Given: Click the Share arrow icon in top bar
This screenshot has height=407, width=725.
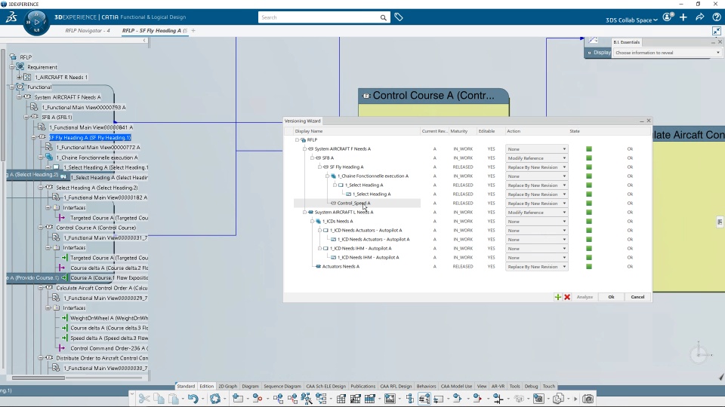Looking at the screenshot, I should pyautogui.click(x=699, y=17).
